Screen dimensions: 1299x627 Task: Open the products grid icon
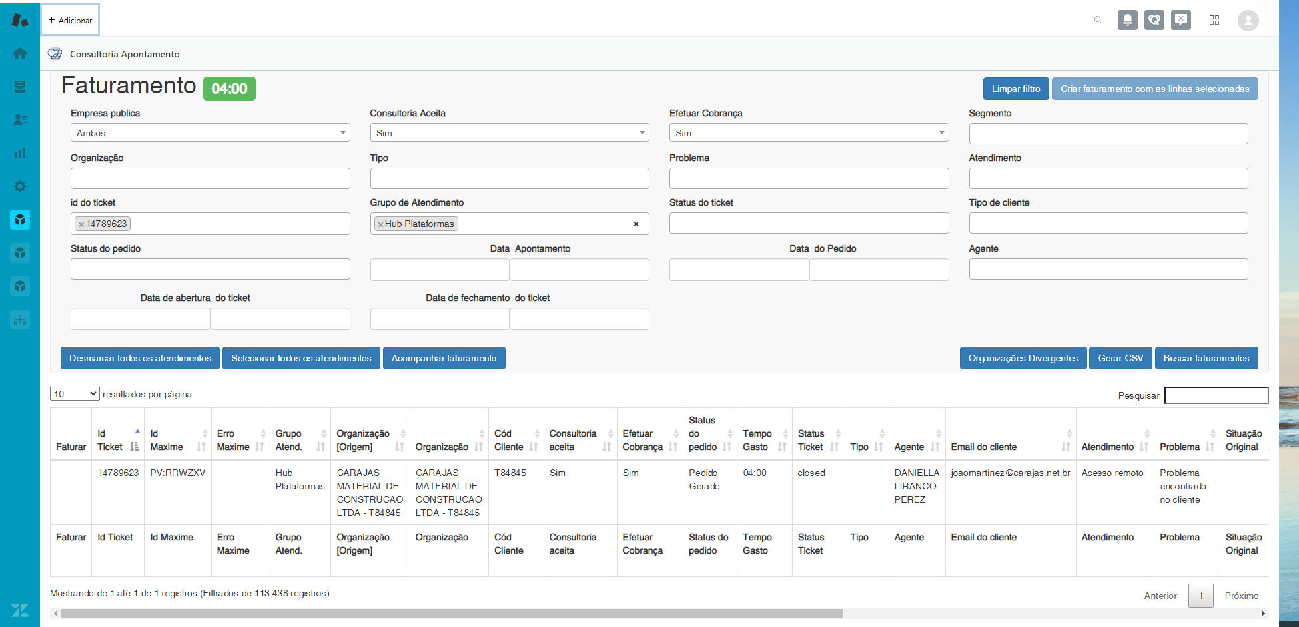click(x=1214, y=20)
